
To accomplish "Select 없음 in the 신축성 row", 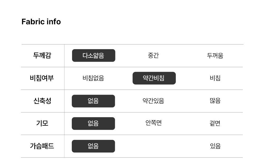I will tap(93, 101).
